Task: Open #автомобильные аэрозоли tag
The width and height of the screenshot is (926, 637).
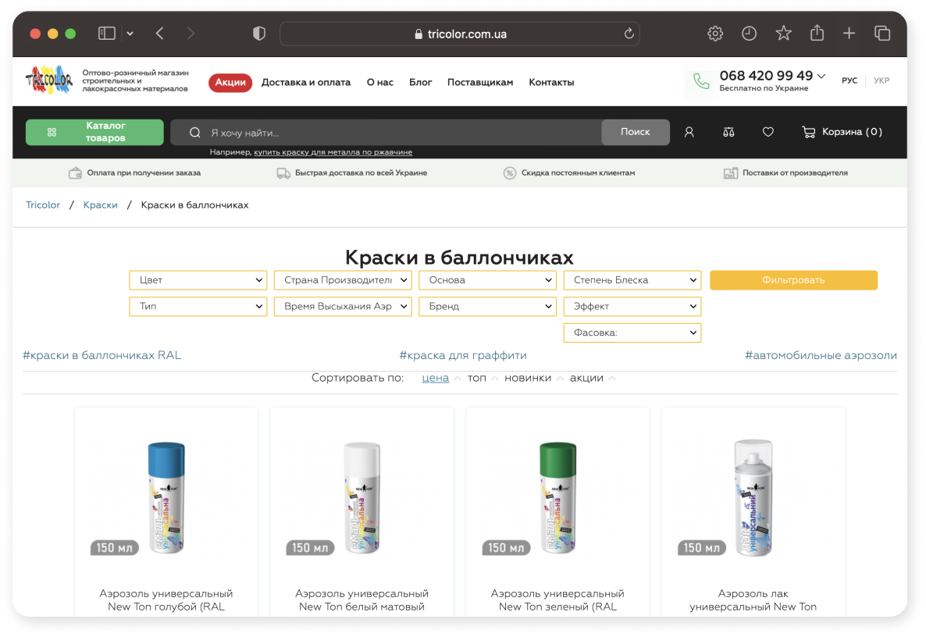Action: tap(821, 355)
